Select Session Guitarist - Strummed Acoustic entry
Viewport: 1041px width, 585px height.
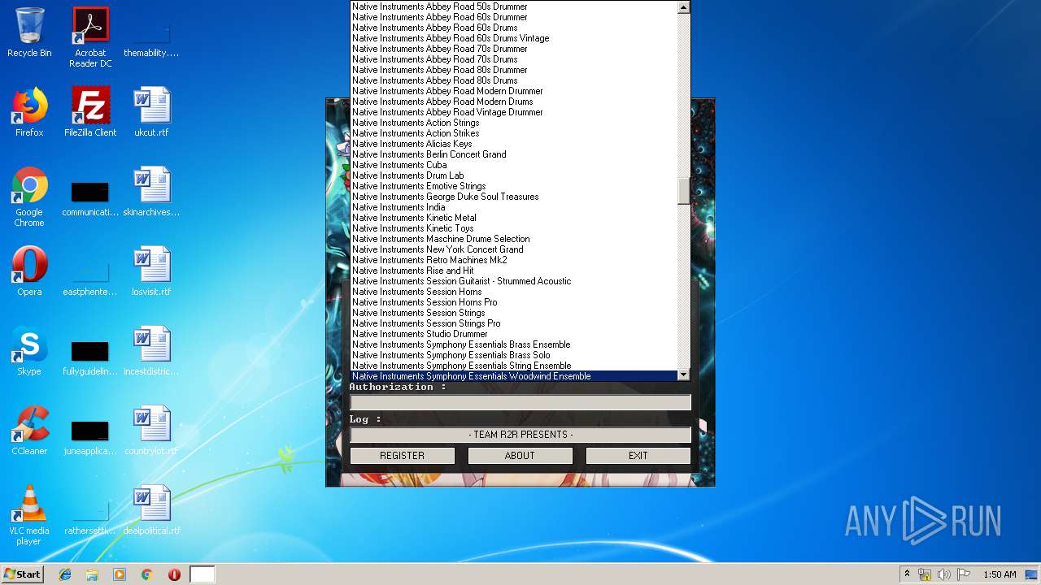point(513,281)
